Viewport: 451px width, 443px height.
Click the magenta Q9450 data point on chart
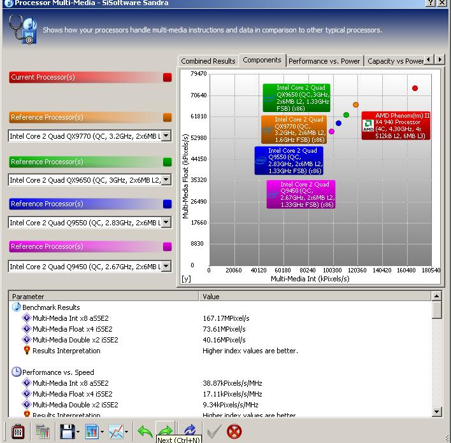click(331, 131)
